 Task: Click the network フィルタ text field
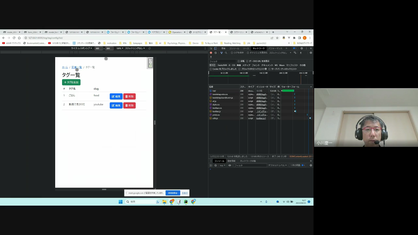click(x=222, y=61)
